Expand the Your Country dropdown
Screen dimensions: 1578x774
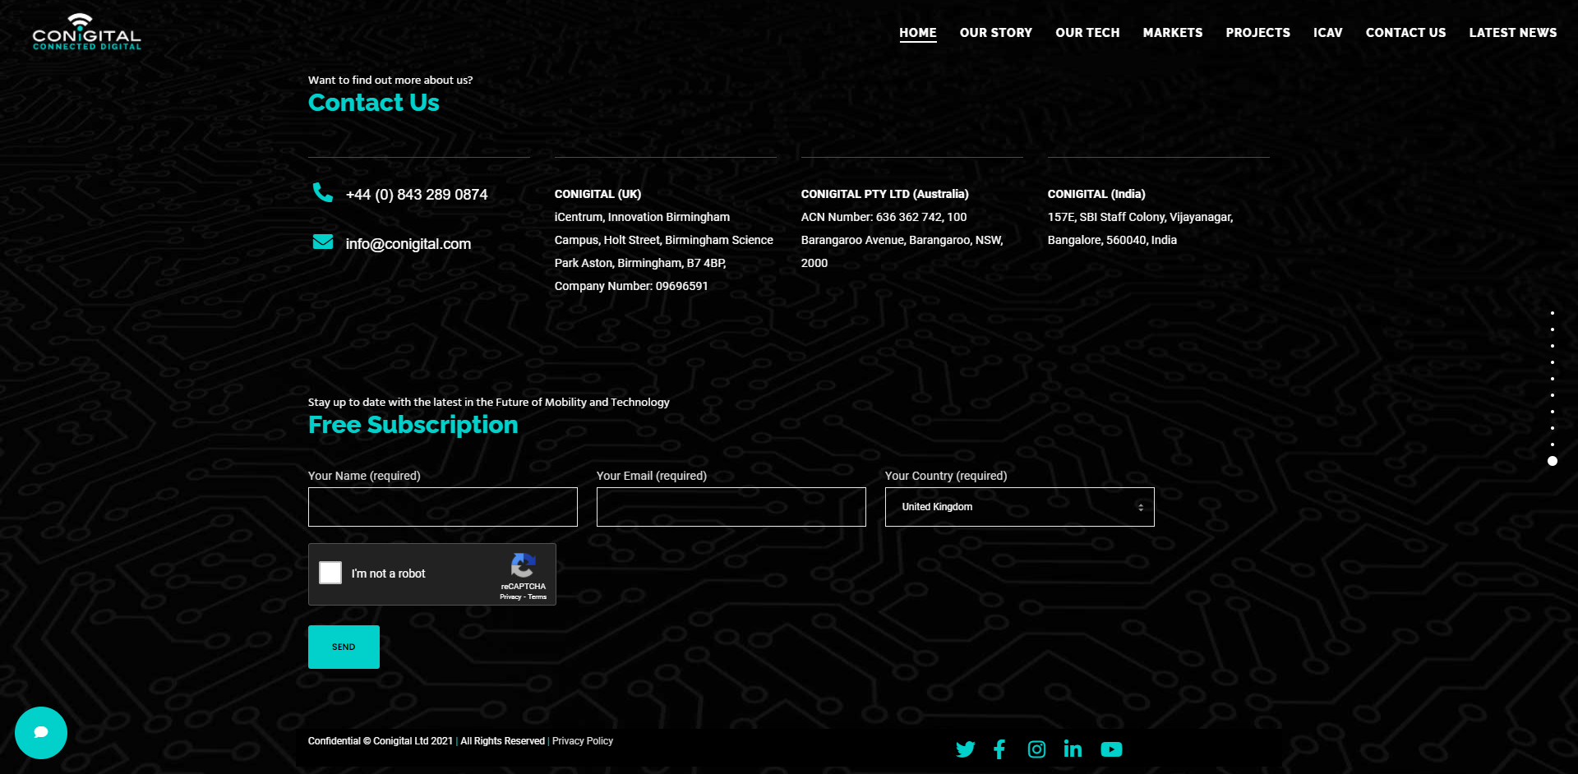pos(1019,507)
